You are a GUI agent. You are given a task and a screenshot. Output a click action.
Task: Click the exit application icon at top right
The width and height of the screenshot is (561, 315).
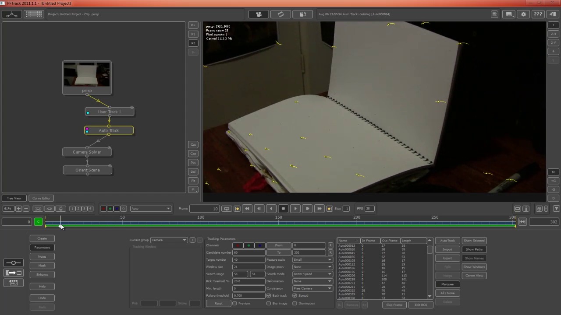click(x=552, y=14)
